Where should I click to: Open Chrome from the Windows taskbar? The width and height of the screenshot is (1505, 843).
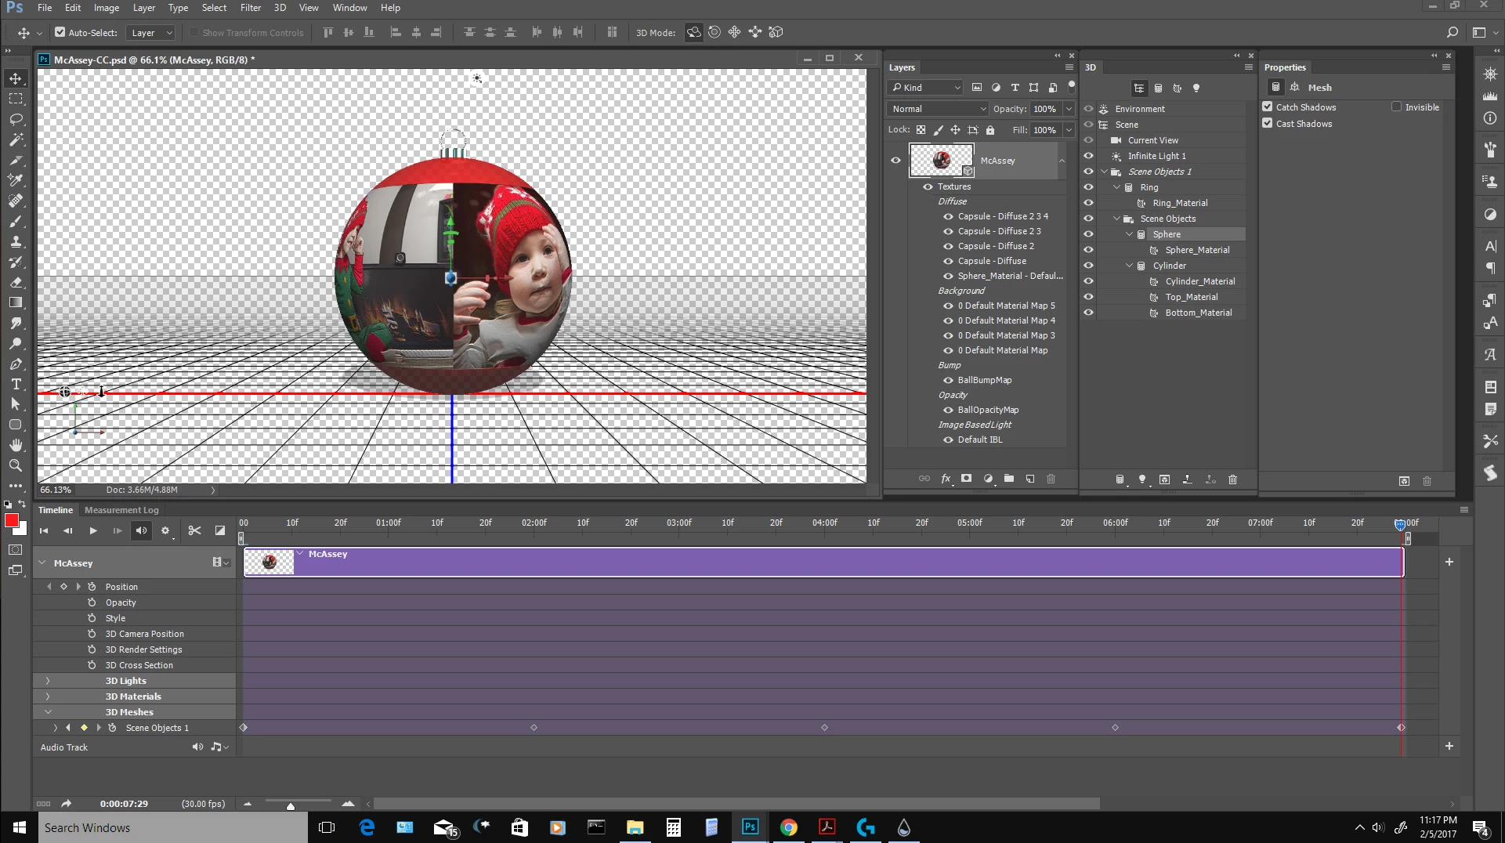tap(788, 827)
